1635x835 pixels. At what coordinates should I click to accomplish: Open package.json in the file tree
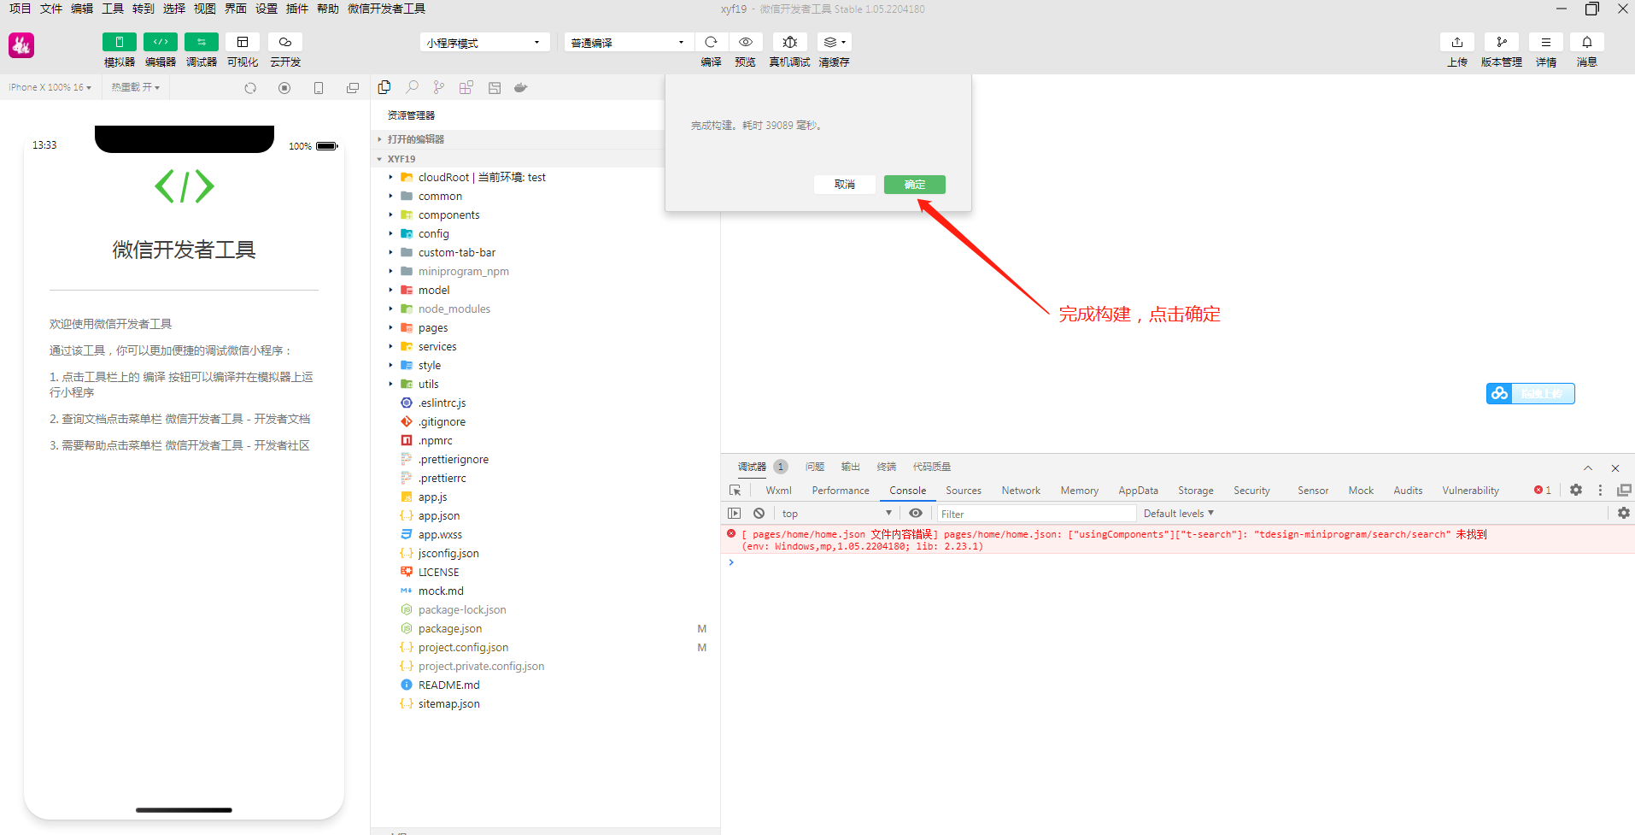tap(450, 629)
